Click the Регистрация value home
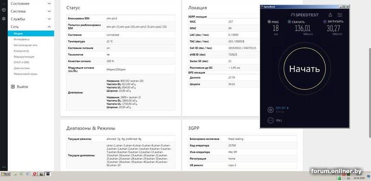Image resolution: width=371 pixels, height=181 pixels. [x=231, y=159]
